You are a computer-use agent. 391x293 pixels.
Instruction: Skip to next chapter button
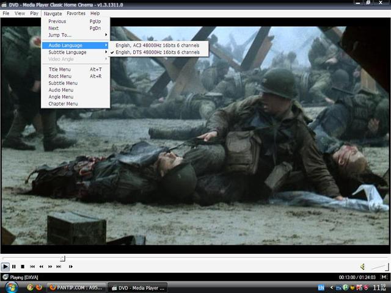(59, 267)
